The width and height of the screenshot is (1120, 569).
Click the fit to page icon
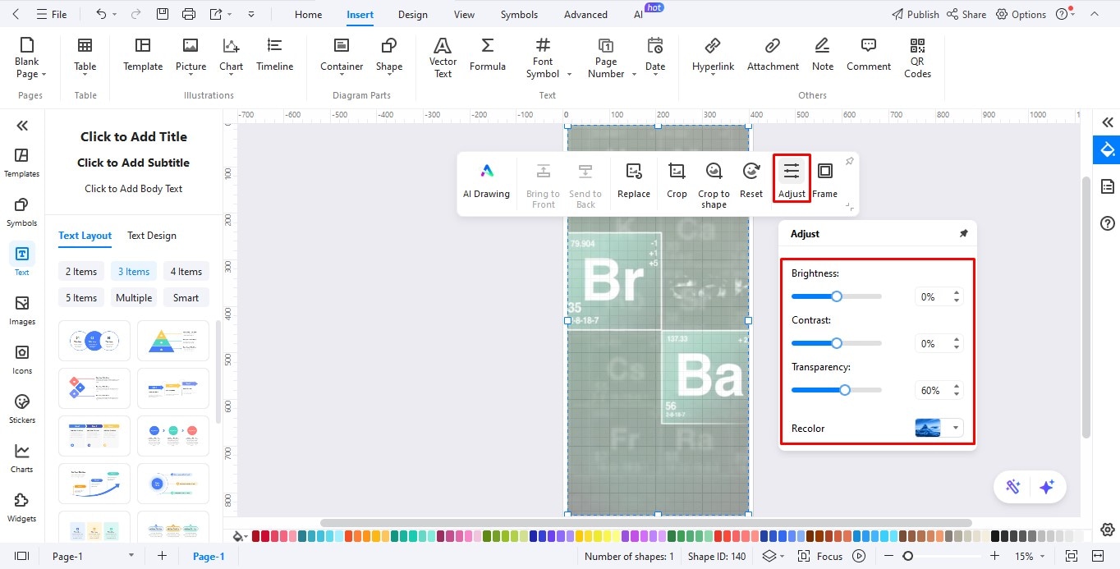click(x=1071, y=556)
